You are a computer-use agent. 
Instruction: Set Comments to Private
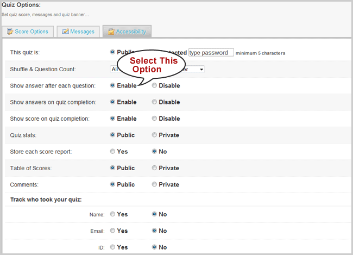pyautogui.click(x=154, y=184)
